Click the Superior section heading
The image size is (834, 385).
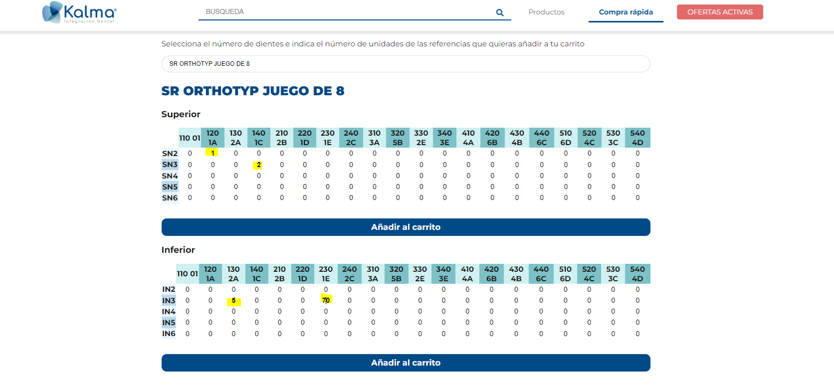point(181,114)
